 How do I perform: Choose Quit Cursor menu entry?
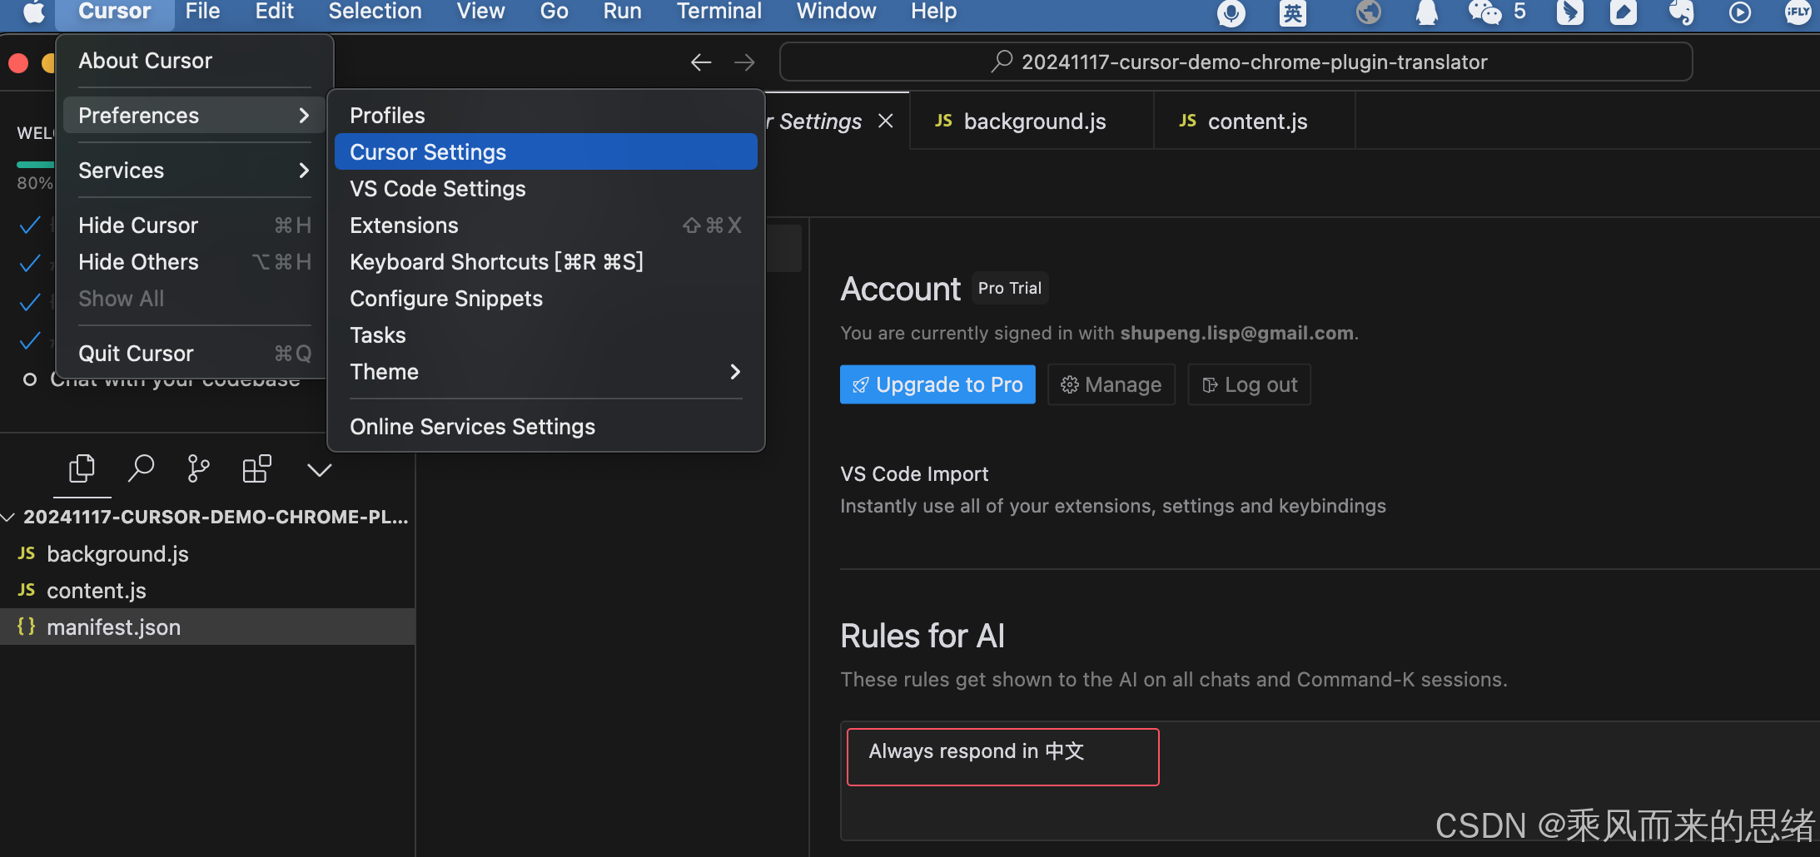(194, 354)
